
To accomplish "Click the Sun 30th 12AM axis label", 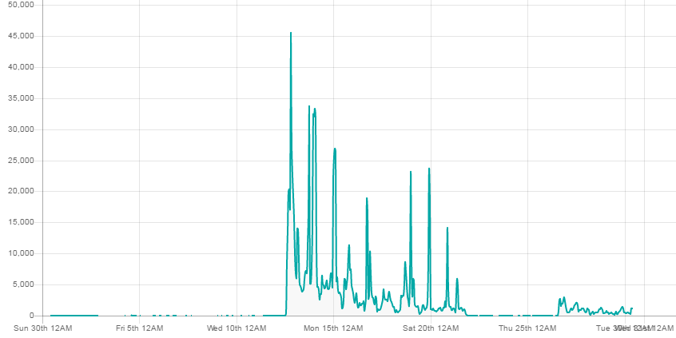I will [x=42, y=328].
